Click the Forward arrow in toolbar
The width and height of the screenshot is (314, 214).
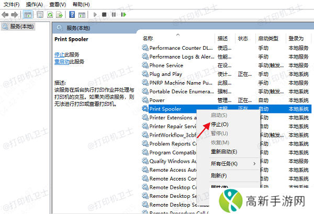[15, 15]
